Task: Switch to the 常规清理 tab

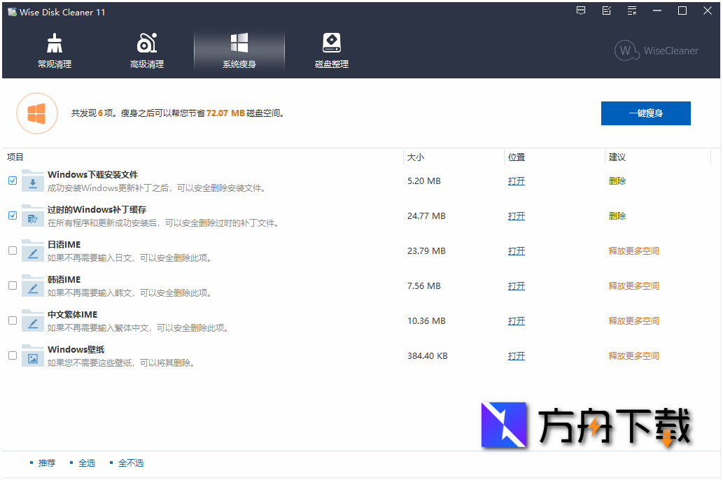Action: coord(55,50)
